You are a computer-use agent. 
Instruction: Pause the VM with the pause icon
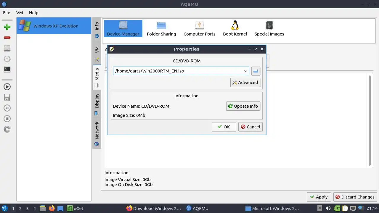tap(7, 108)
